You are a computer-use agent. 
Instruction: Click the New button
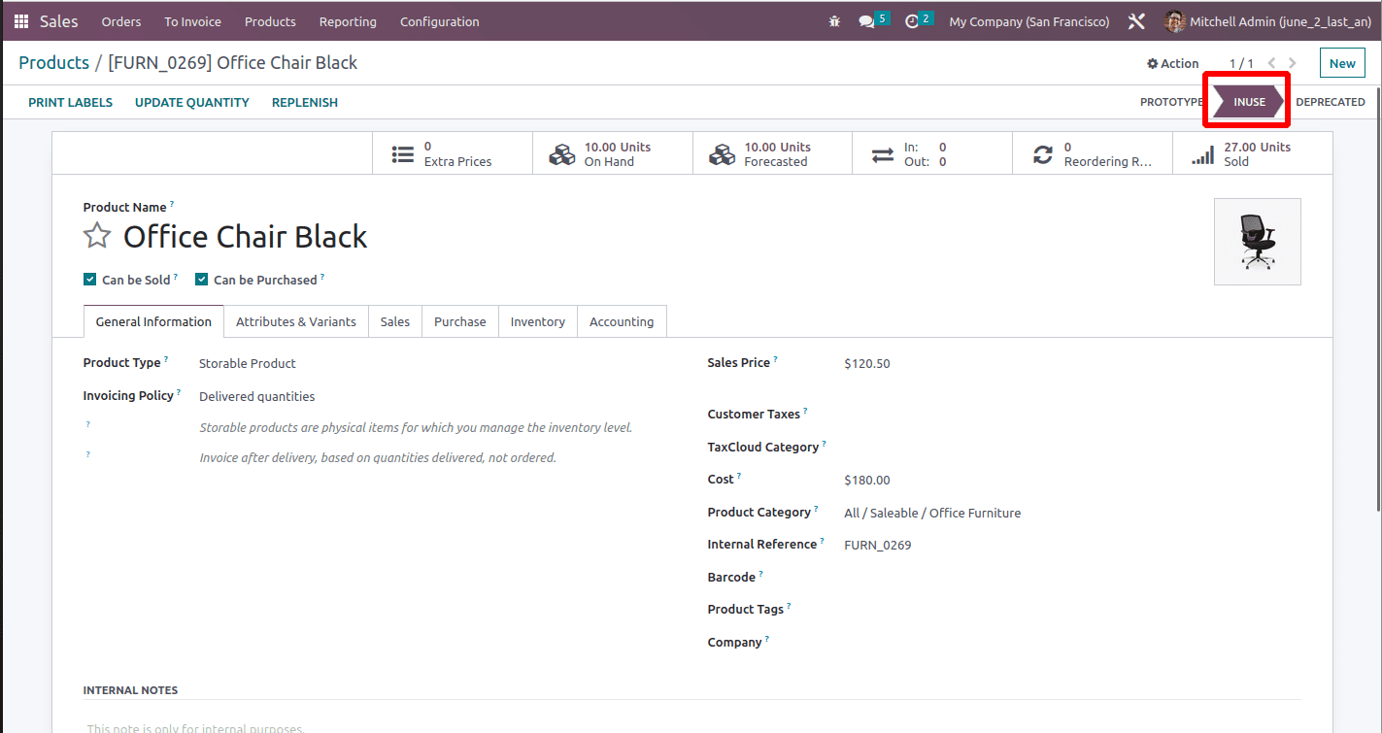tap(1342, 62)
